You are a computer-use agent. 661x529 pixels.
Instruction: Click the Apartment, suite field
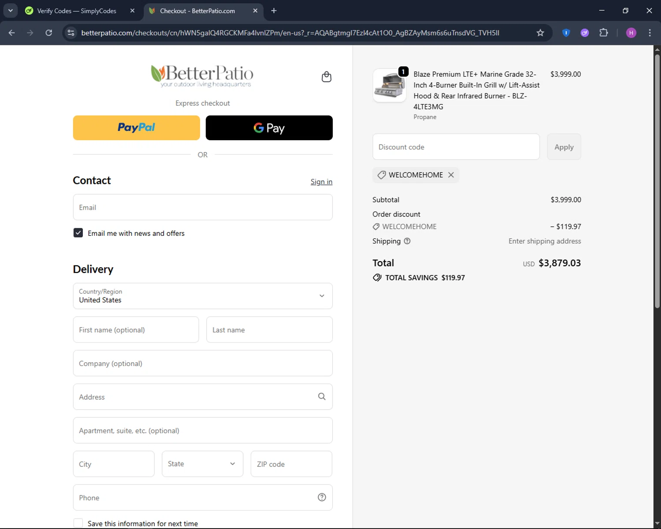pos(203,430)
